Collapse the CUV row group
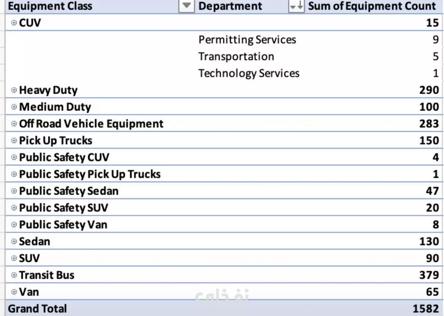Image resolution: width=444 pixels, height=316 pixels. (x=14, y=23)
